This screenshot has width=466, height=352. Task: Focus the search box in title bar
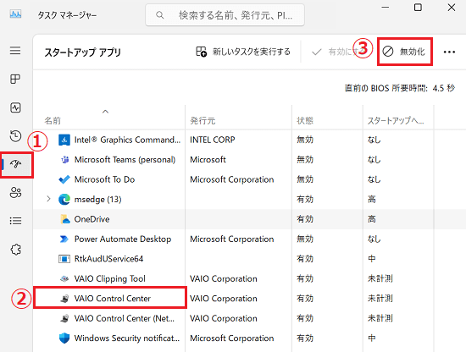pyautogui.click(x=225, y=15)
